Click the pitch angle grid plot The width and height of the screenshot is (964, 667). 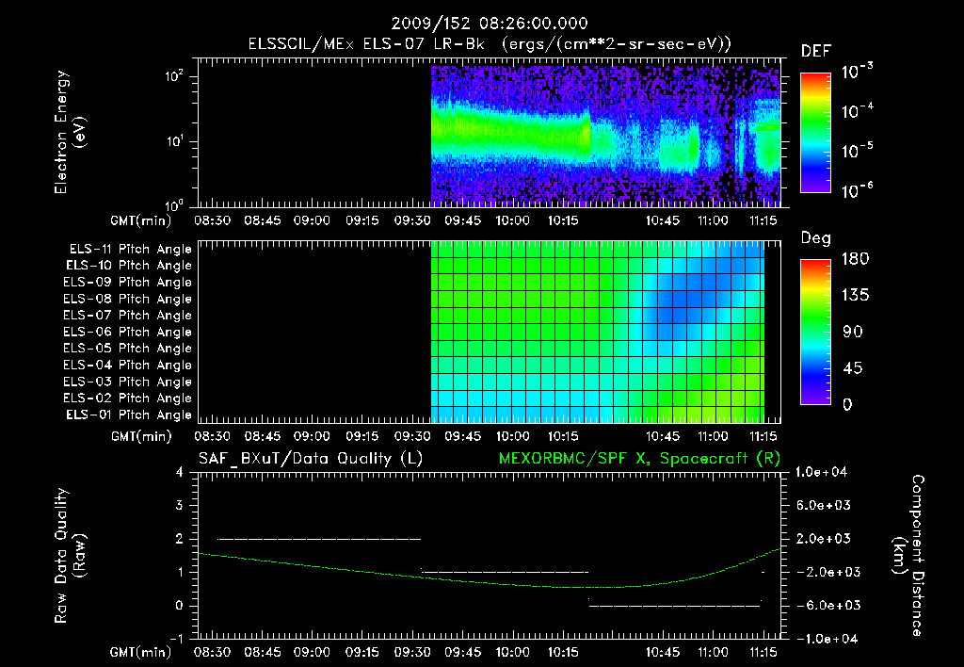pos(490,332)
